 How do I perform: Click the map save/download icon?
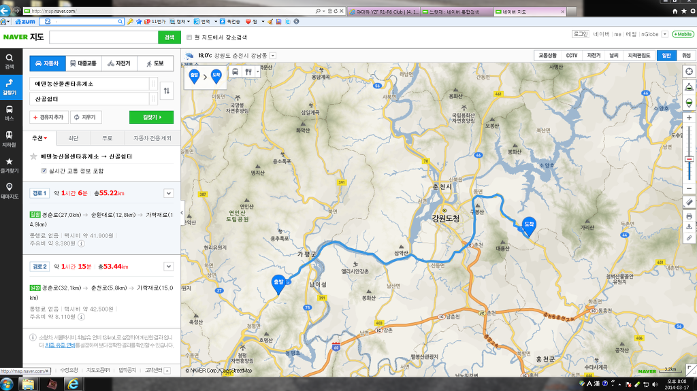[x=689, y=226]
